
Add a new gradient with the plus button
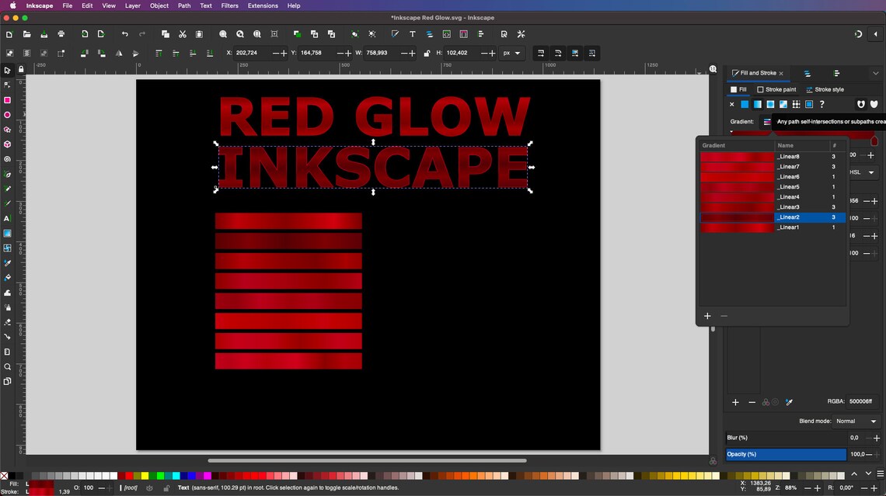point(707,316)
